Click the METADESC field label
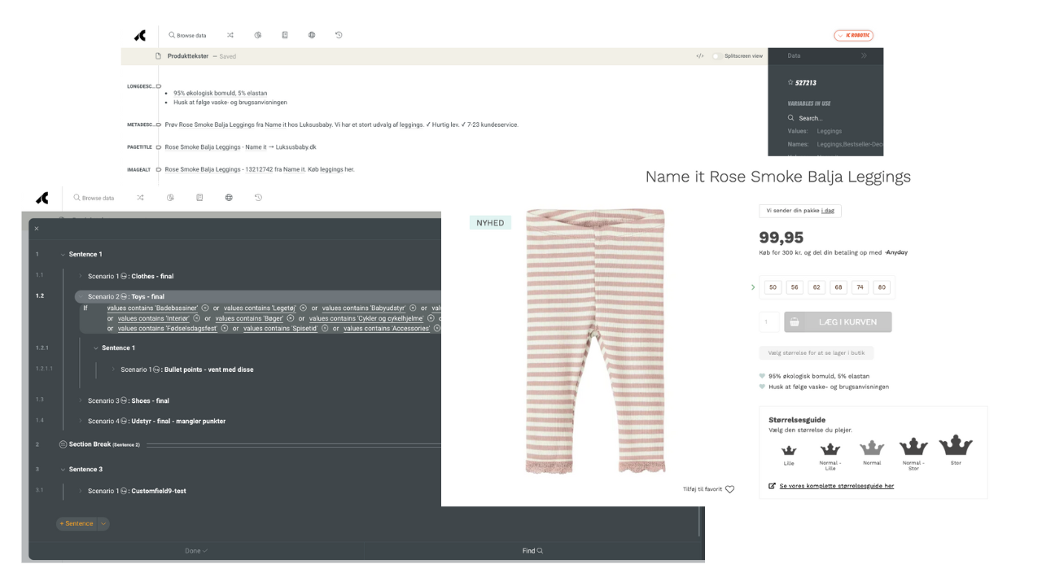 (140, 125)
